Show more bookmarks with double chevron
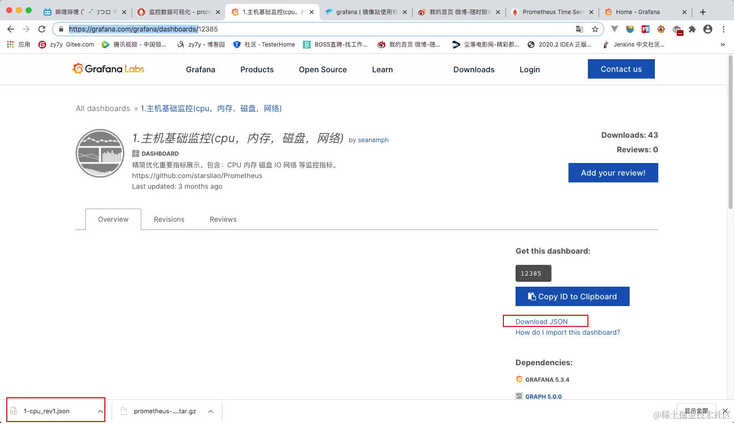Image resolution: width=734 pixels, height=423 pixels. click(723, 45)
